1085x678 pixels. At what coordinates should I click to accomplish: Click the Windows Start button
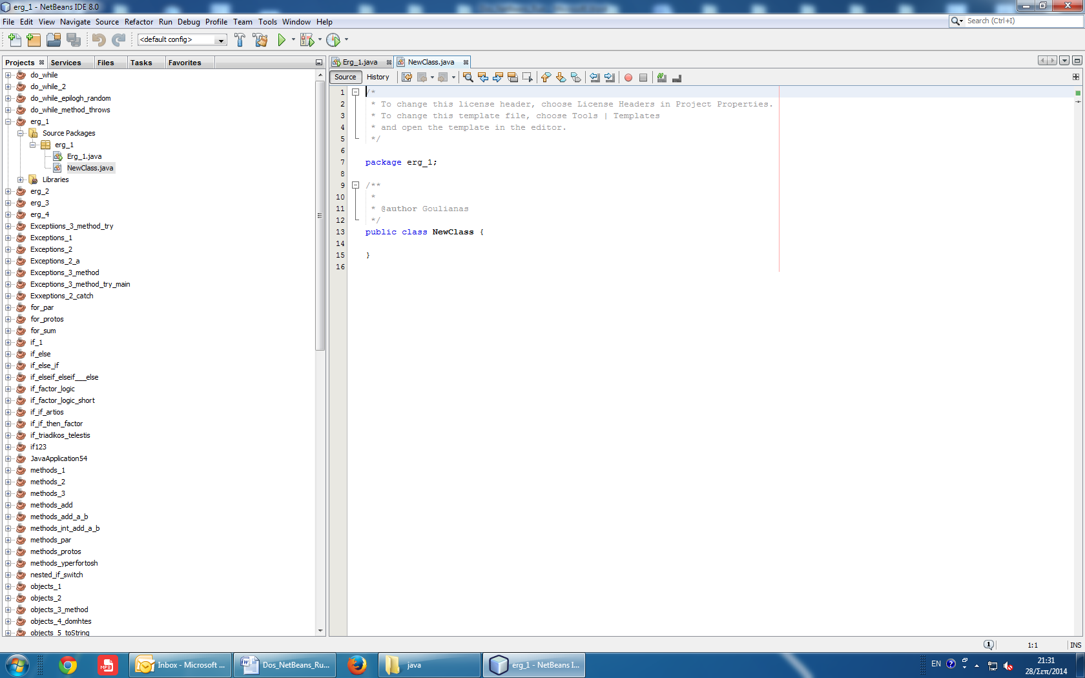click(x=17, y=664)
